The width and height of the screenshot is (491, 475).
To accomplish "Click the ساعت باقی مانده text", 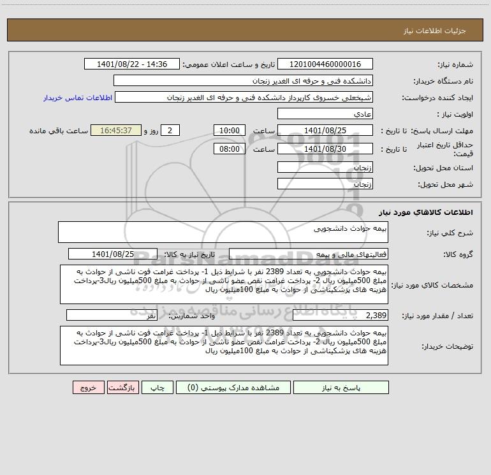I will pos(59,131).
